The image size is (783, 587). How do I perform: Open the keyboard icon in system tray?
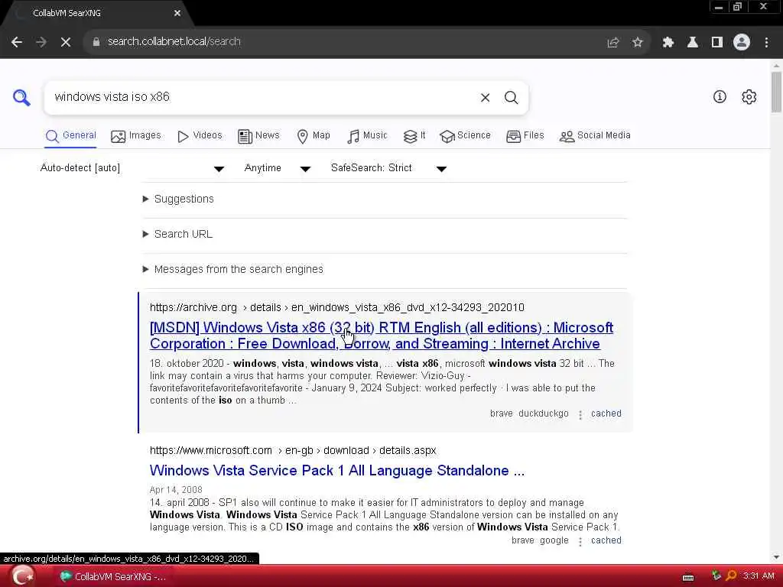pyautogui.click(x=688, y=577)
